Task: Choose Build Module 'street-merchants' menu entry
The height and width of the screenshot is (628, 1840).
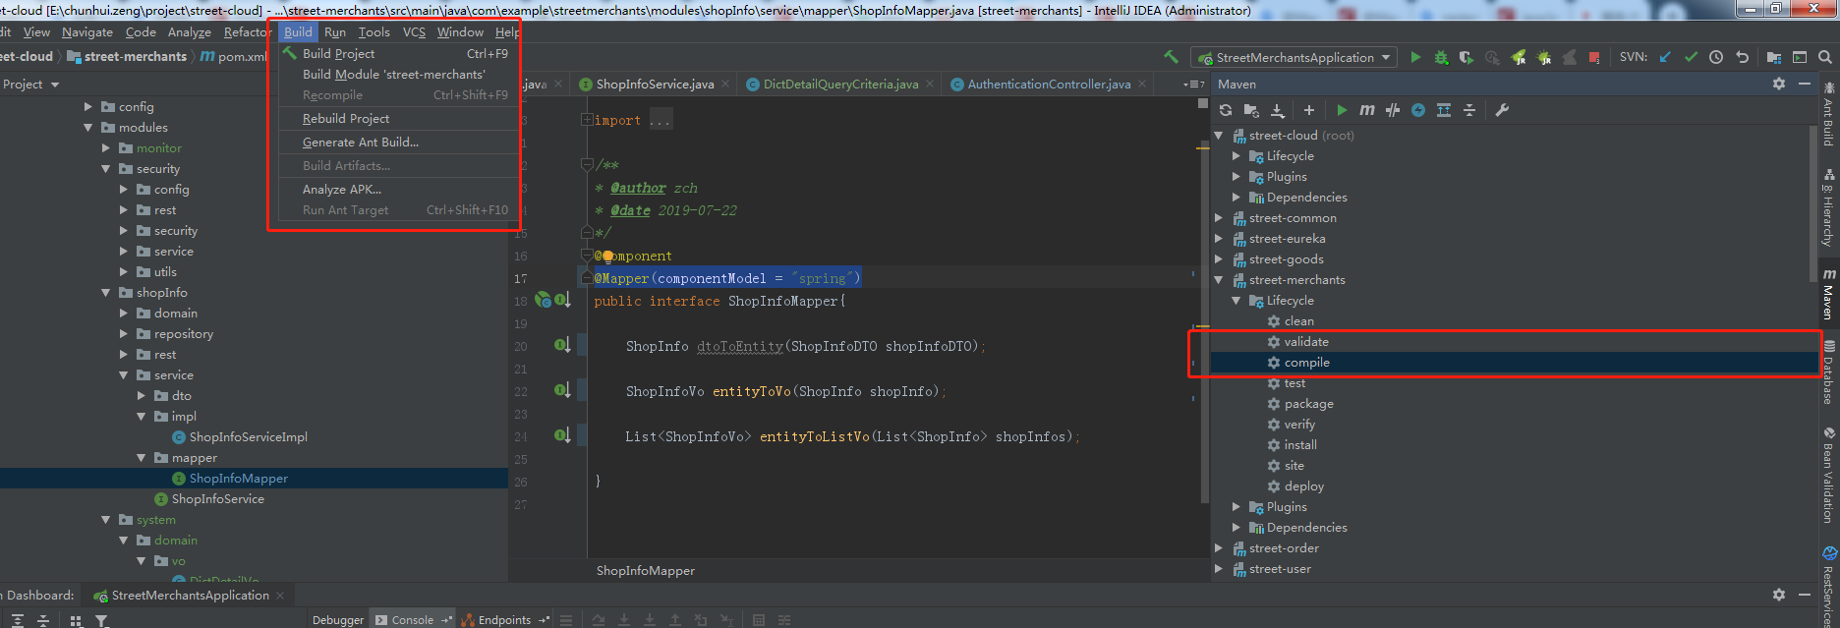Action: [397, 74]
